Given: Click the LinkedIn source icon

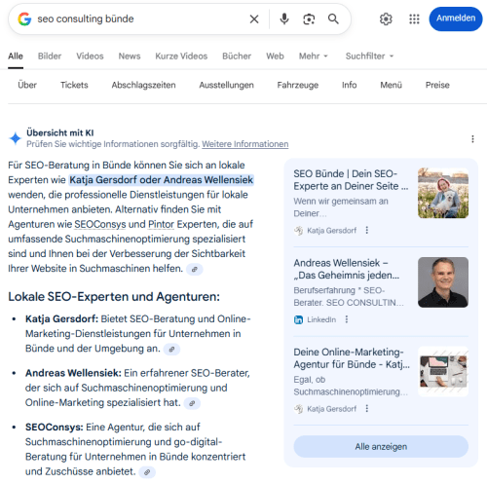Looking at the screenshot, I should [x=298, y=319].
